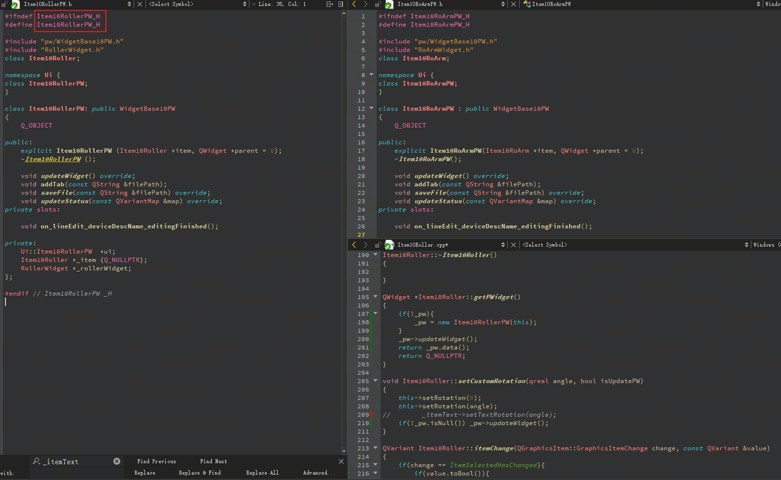Open Select Symbol dropdown in Item10Roller.cpp editor
The image size is (781, 480).
pyautogui.click(x=635, y=245)
